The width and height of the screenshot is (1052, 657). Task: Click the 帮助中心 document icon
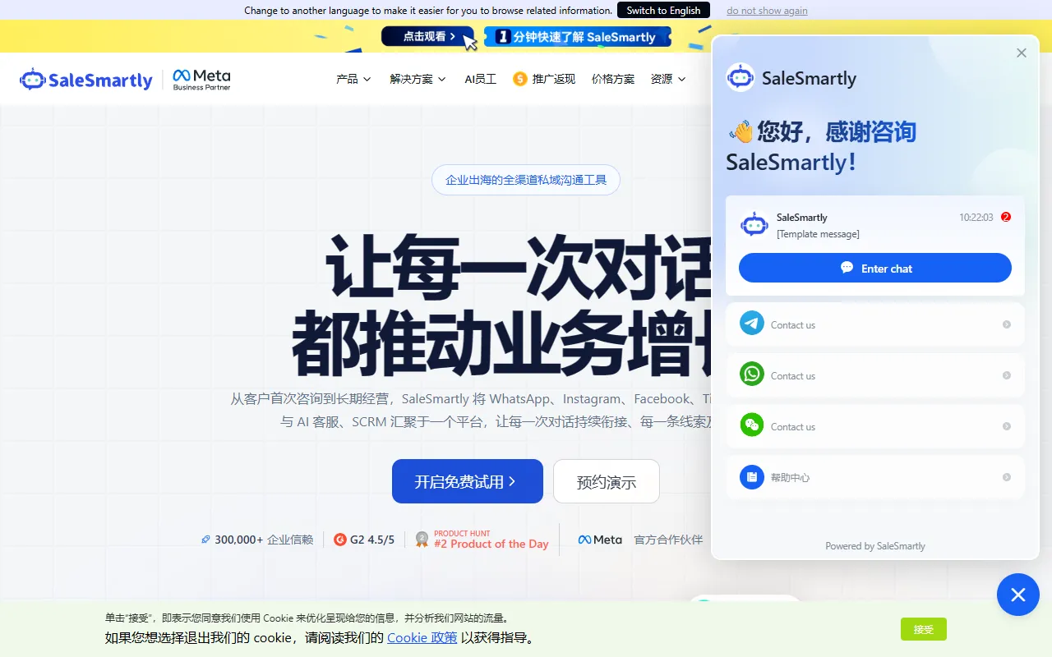coord(752,476)
